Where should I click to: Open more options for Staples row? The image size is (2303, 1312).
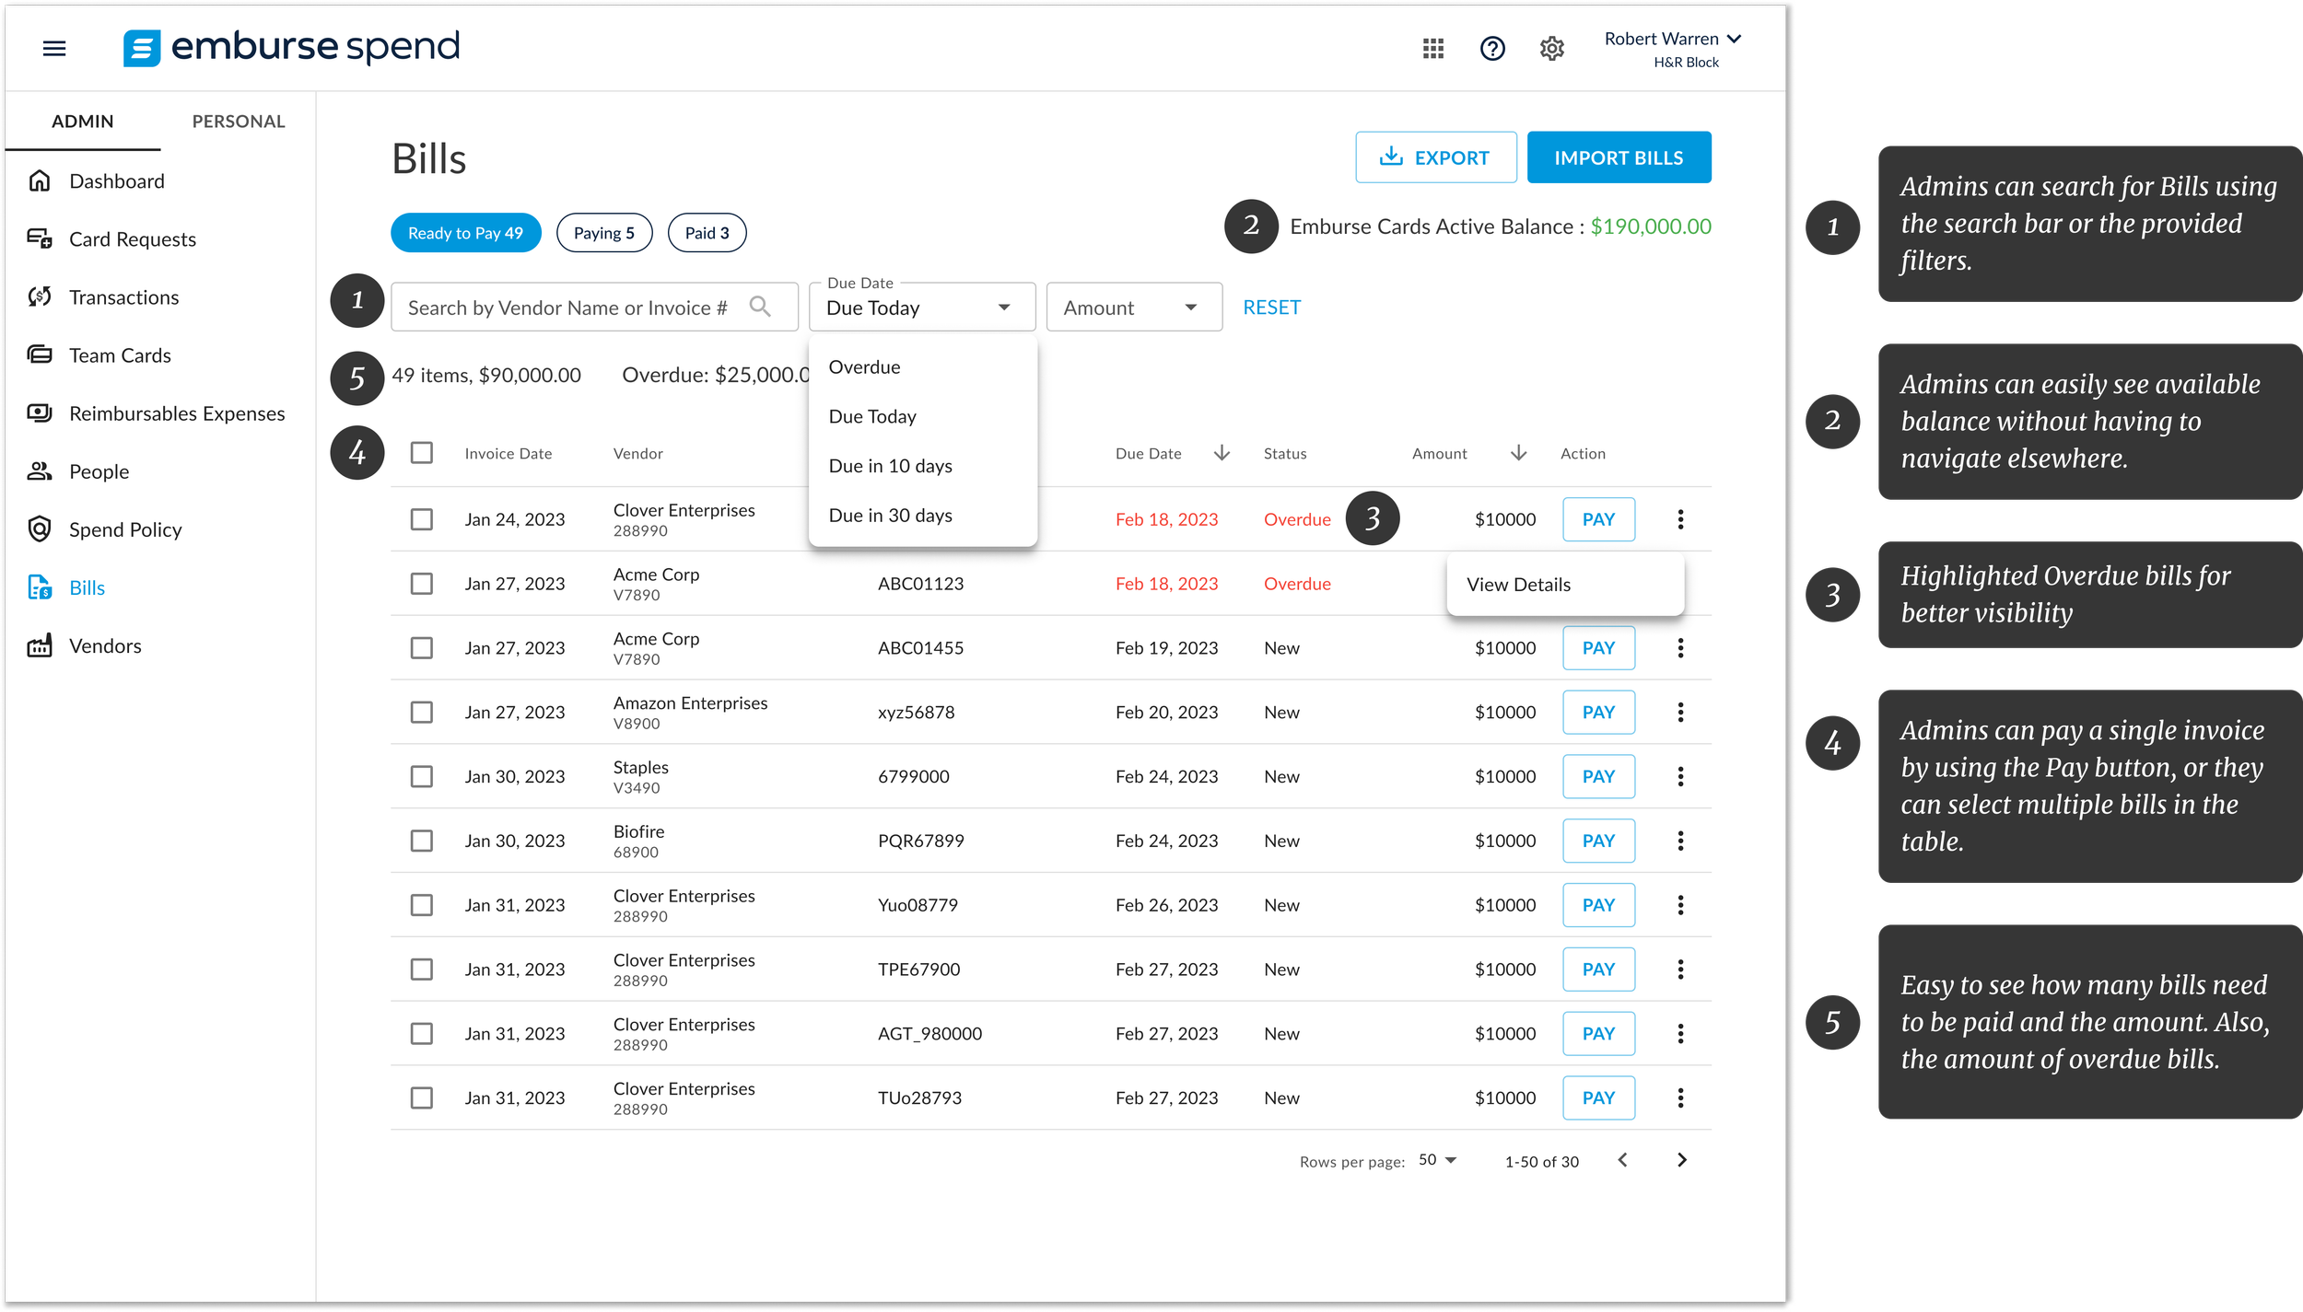click(x=1680, y=776)
